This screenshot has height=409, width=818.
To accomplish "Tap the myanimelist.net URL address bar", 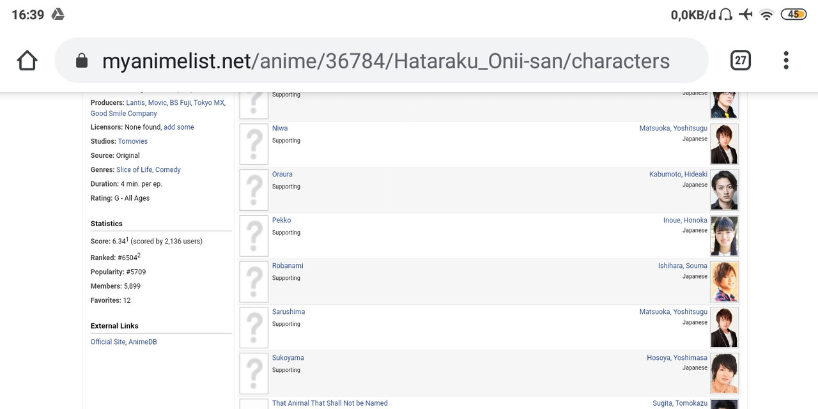I will click(385, 61).
